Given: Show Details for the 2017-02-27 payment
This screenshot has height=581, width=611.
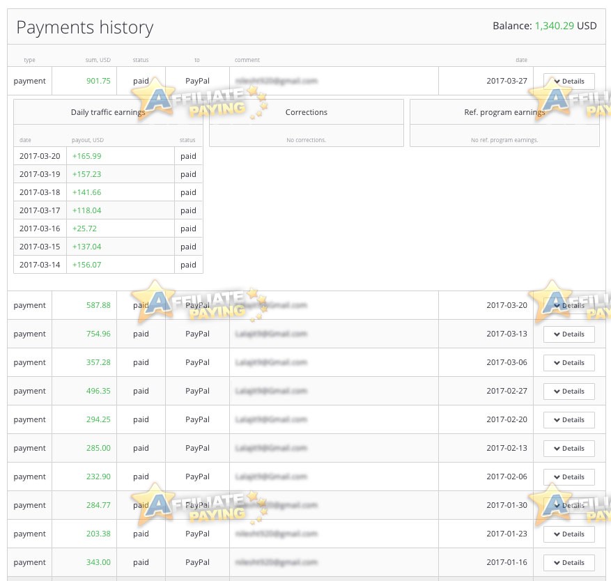Looking at the screenshot, I should [x=569, y=392].
